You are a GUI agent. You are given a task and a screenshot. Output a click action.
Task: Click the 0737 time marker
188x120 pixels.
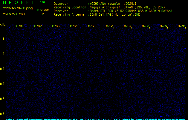point(127,26)
